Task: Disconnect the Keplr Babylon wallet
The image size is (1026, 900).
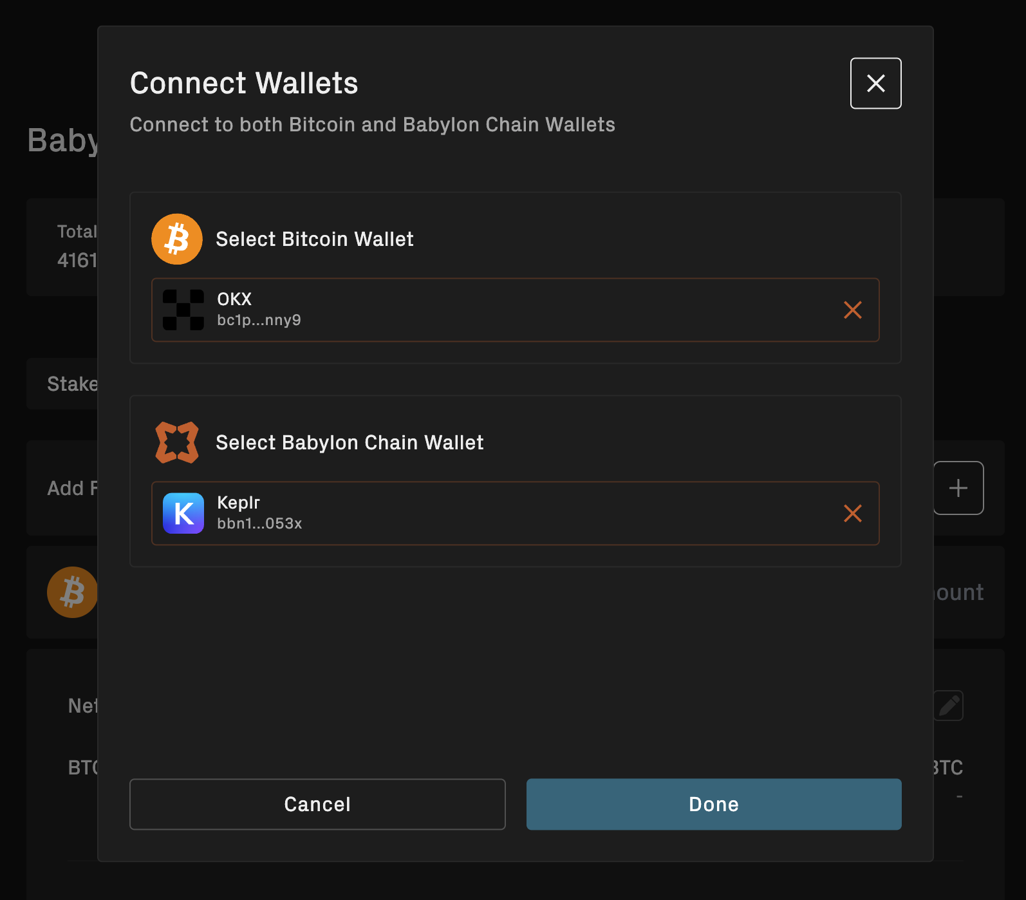Action: point(853,513)
